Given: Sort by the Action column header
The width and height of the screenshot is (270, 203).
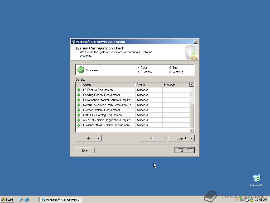Looking at the screenshot, I should point(108,85).
